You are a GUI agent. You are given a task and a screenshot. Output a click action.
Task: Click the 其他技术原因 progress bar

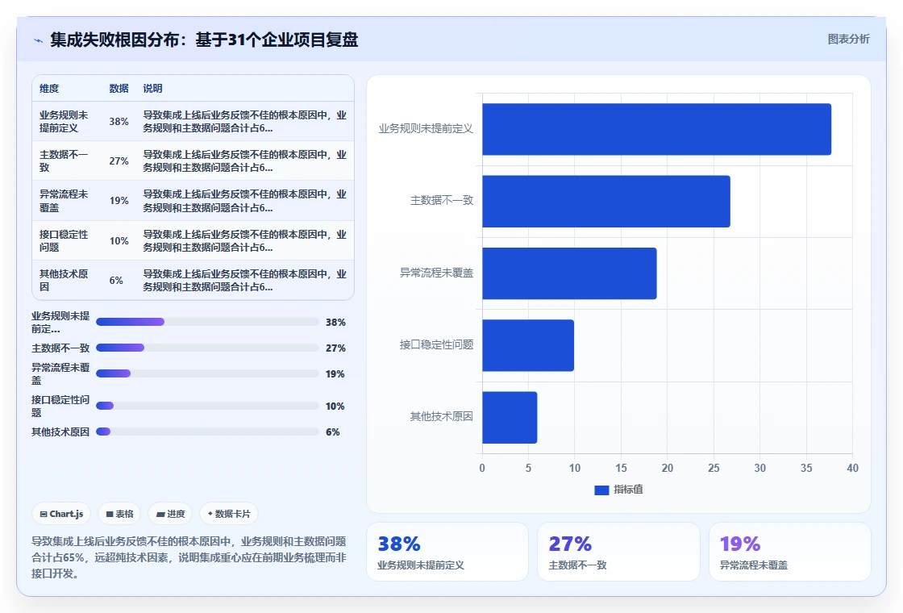click(207, 432)
